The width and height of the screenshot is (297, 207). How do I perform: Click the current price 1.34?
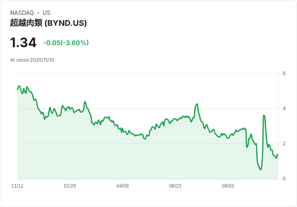[23, 42]
